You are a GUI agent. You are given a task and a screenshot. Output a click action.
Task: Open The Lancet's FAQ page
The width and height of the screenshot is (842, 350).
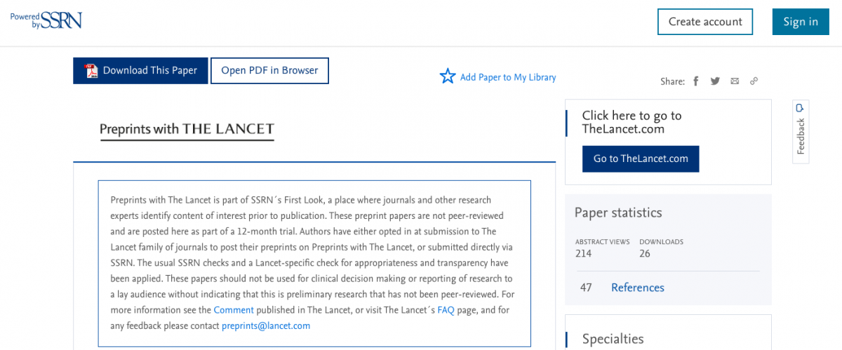click(x=446, y=310)
